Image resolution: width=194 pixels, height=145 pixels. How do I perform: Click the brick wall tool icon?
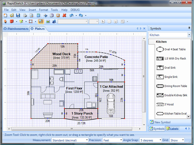click(12, 22)
